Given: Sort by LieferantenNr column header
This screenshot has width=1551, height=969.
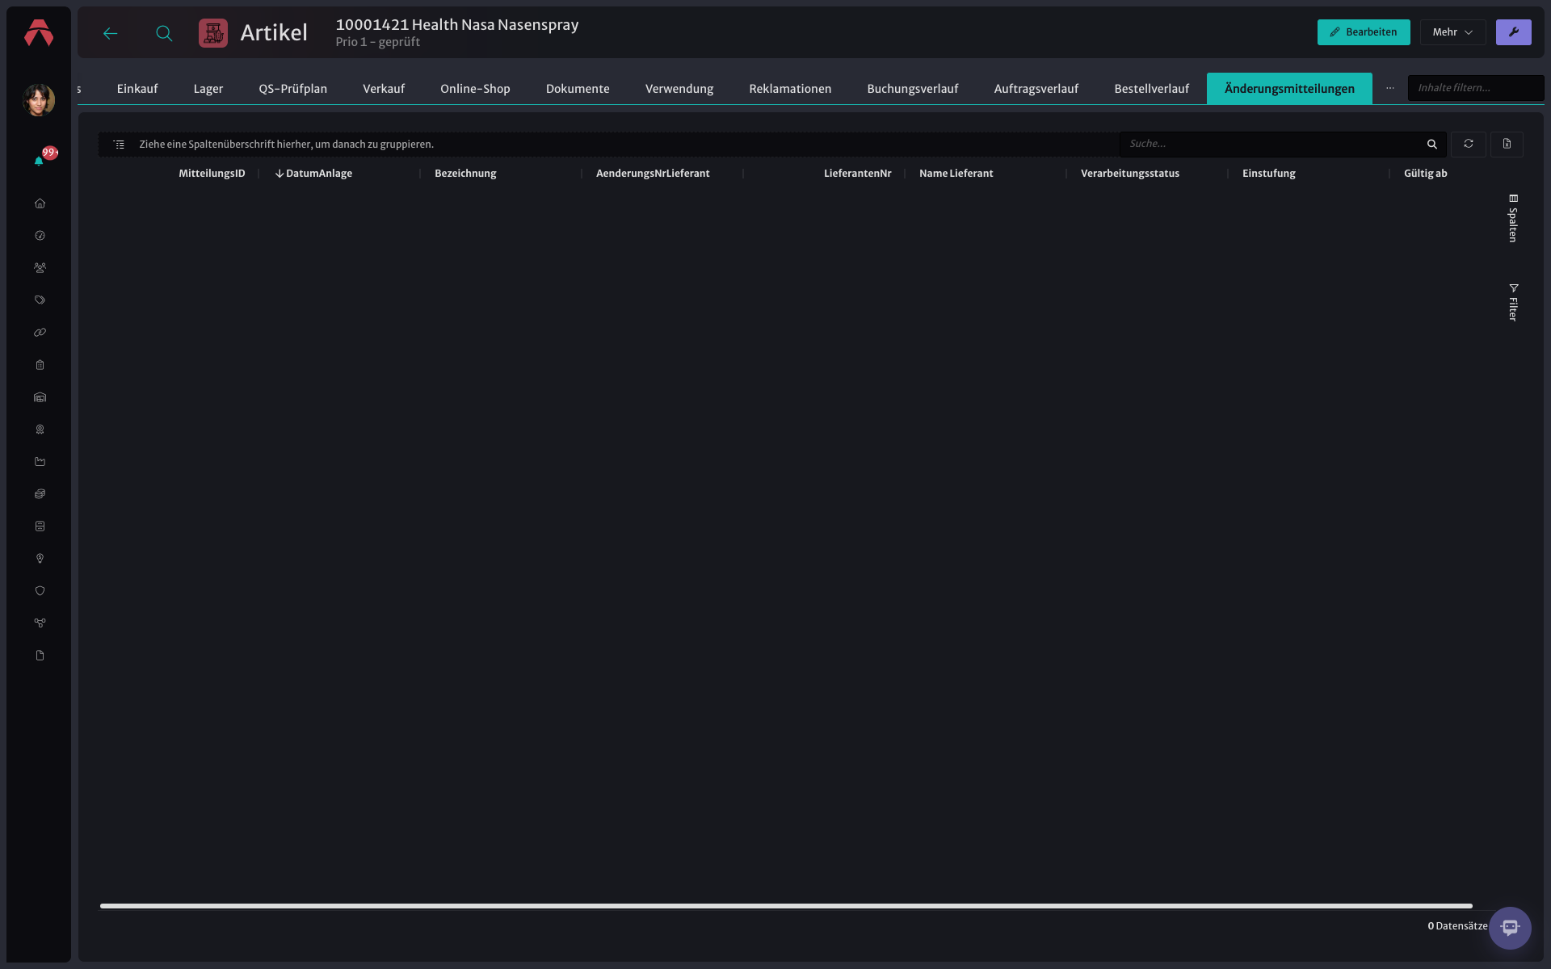Looking at the screenshot, I should click(858, 174).
